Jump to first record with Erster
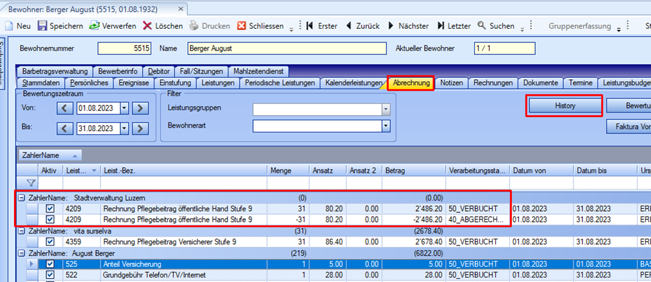 [x=322, y=26]
